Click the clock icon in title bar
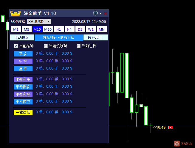The height and width of the screenshot is (148, 195). [x=95, y=13]
